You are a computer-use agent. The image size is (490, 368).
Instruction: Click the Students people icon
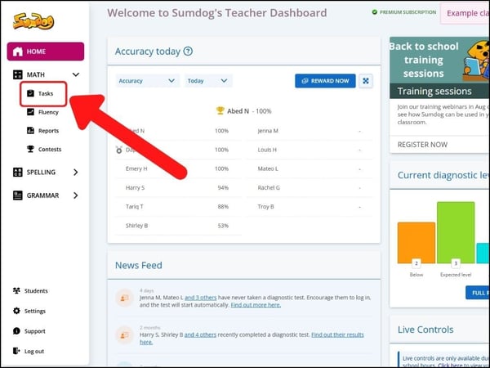pyautogui.click(x=16, y=290)
